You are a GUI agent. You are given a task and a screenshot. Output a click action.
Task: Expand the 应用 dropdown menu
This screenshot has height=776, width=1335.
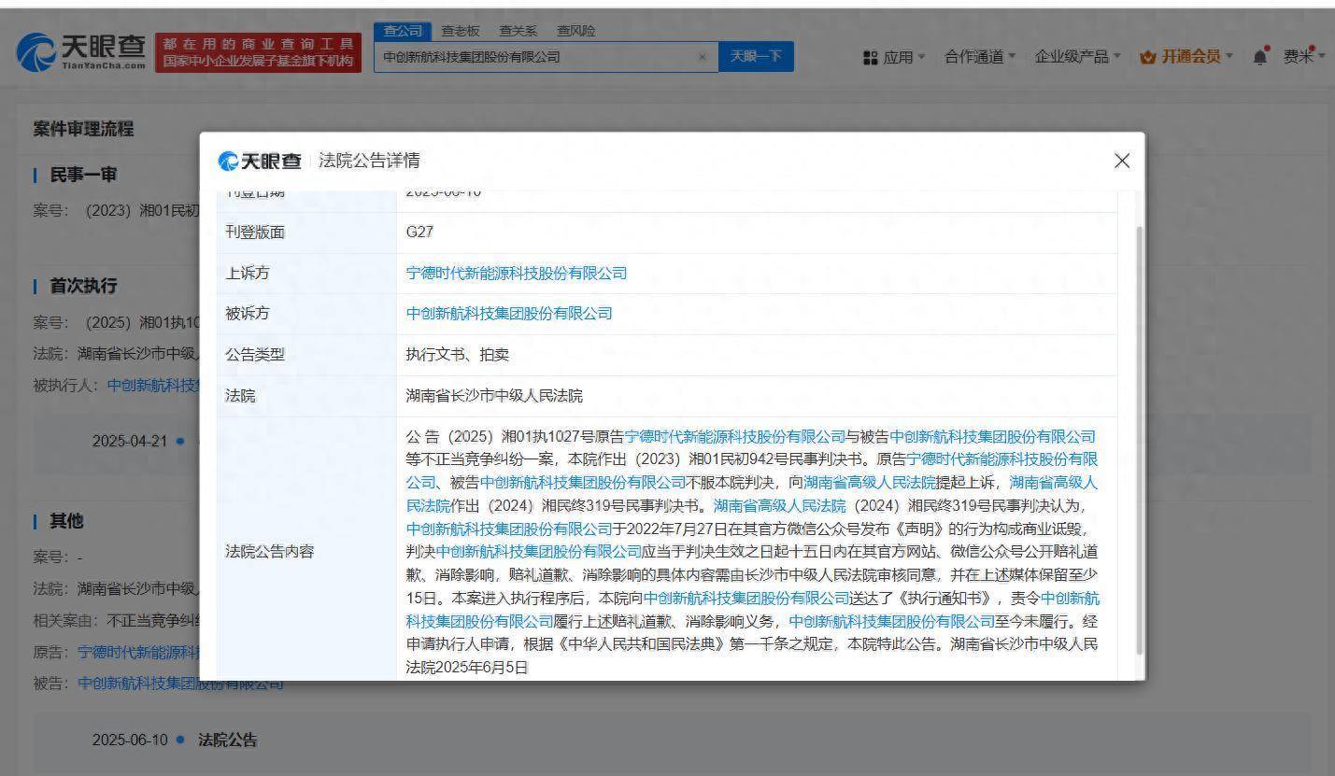click(x=894, y=57)
